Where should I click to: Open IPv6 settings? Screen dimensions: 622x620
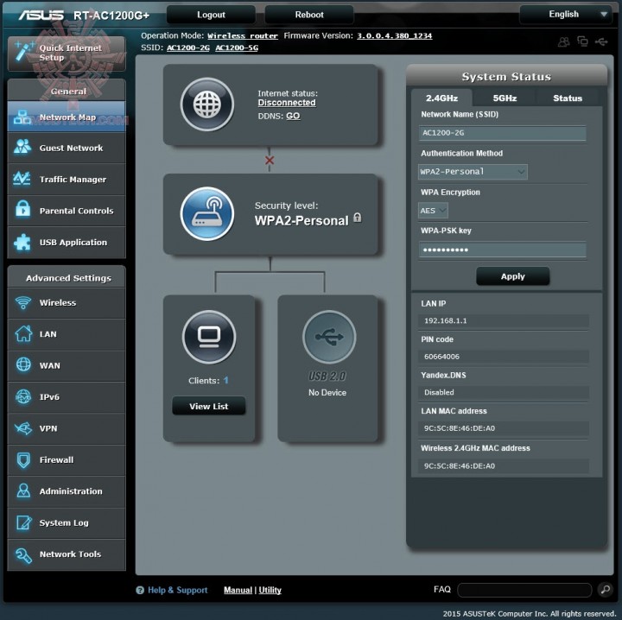(67, 397)
